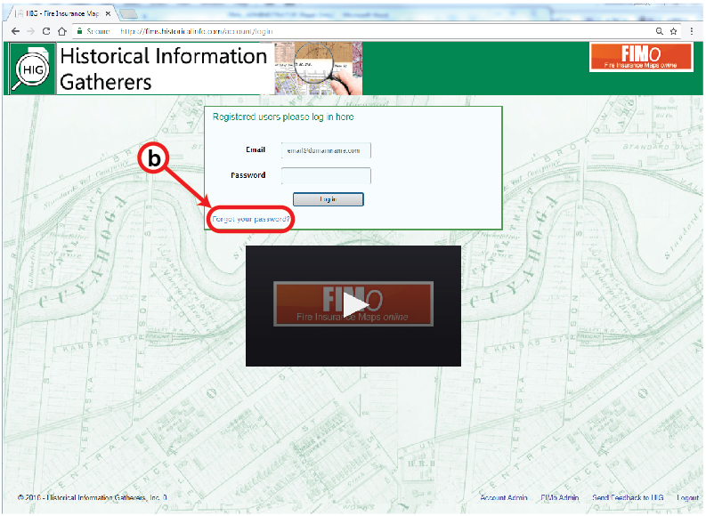
Task: Click Send Feedback to HIG link
Action: [x=629, y=498]
